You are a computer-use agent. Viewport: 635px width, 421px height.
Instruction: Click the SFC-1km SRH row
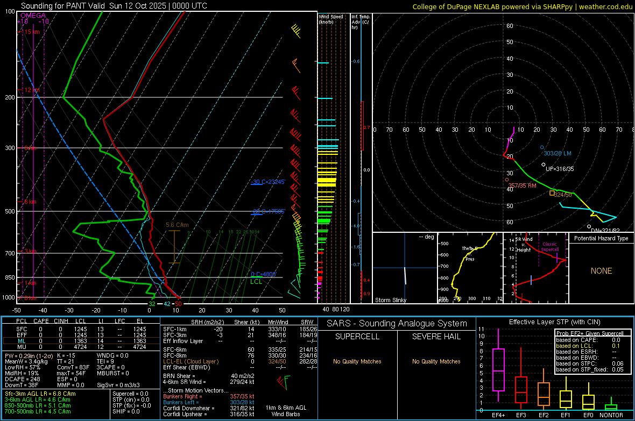240,329
